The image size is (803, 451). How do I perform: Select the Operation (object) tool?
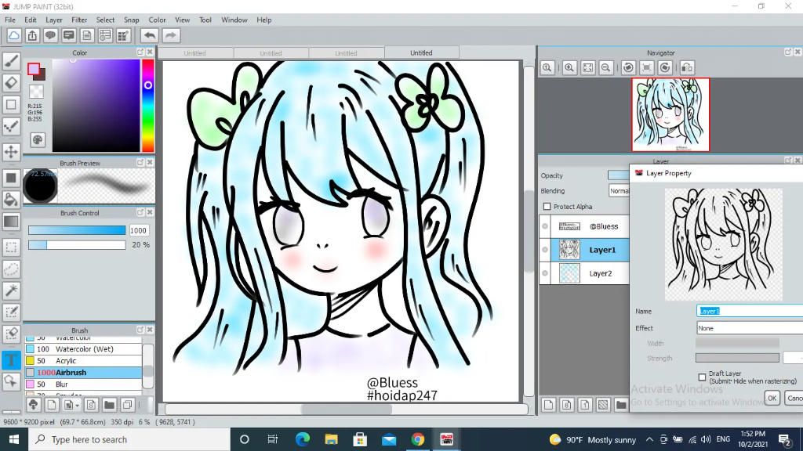(11, 381)
